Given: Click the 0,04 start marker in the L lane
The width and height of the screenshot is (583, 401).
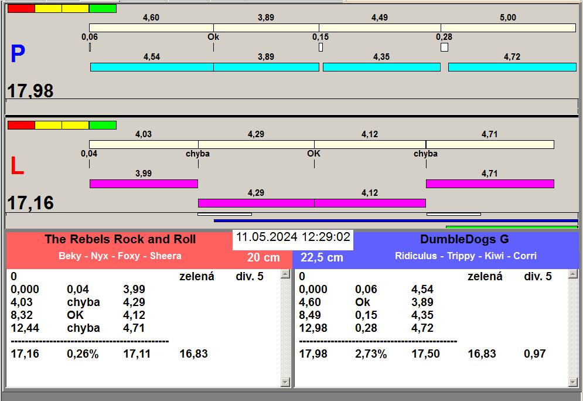Looking at the screenshot, I should (x=89, y=164).
